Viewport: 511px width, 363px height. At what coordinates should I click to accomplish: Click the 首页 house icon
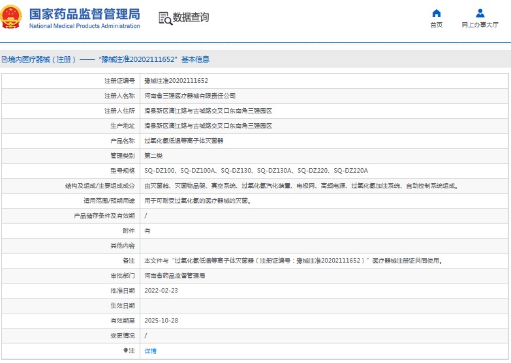436,13
